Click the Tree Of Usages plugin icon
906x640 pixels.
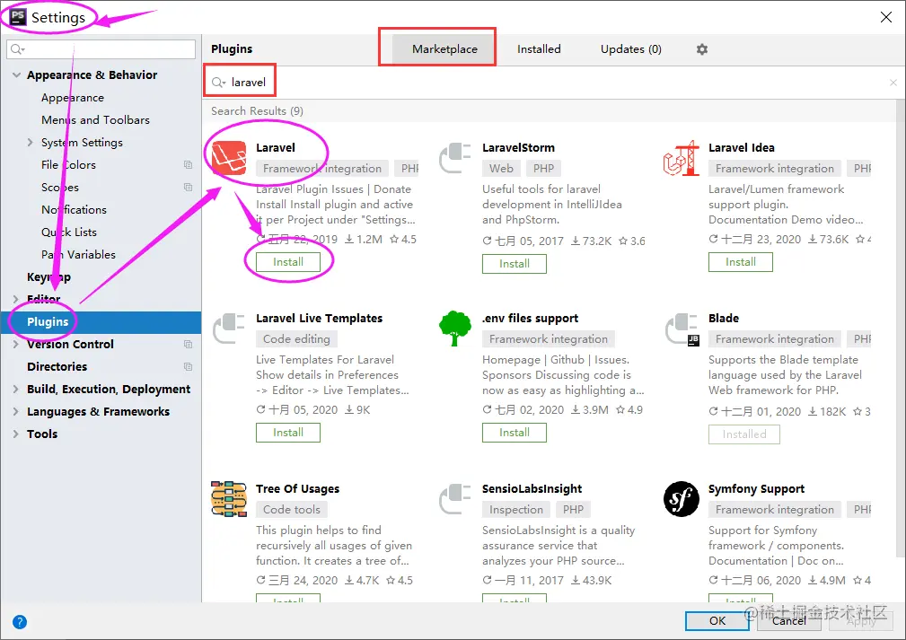(x=229, y=498)
